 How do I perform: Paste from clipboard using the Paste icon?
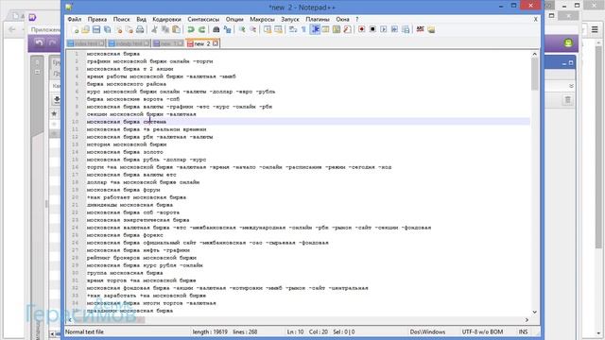pyautogui.click(x=176, y=29)
